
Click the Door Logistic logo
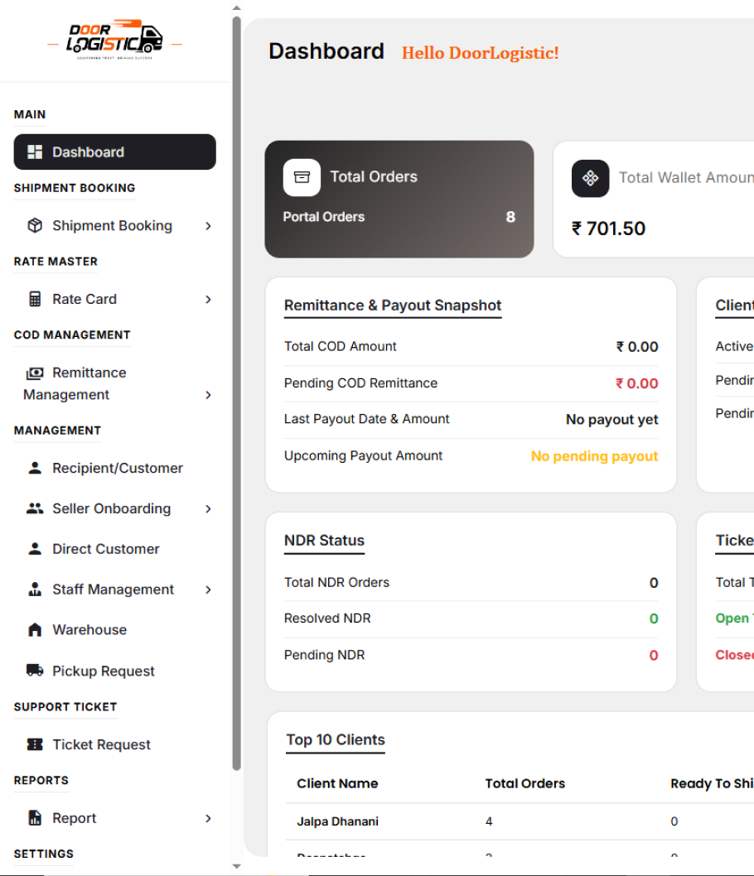[x=114, y=41]
